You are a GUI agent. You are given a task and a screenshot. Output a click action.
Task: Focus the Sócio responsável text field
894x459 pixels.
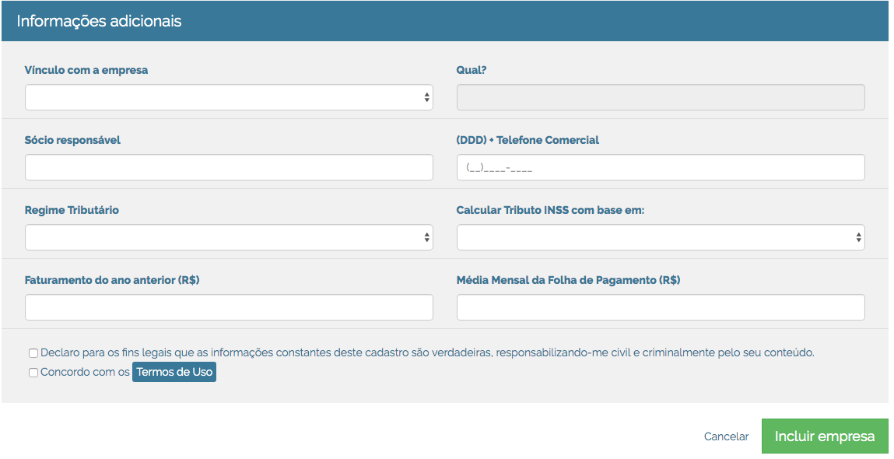pyautogui.click(x=229, y=167)
